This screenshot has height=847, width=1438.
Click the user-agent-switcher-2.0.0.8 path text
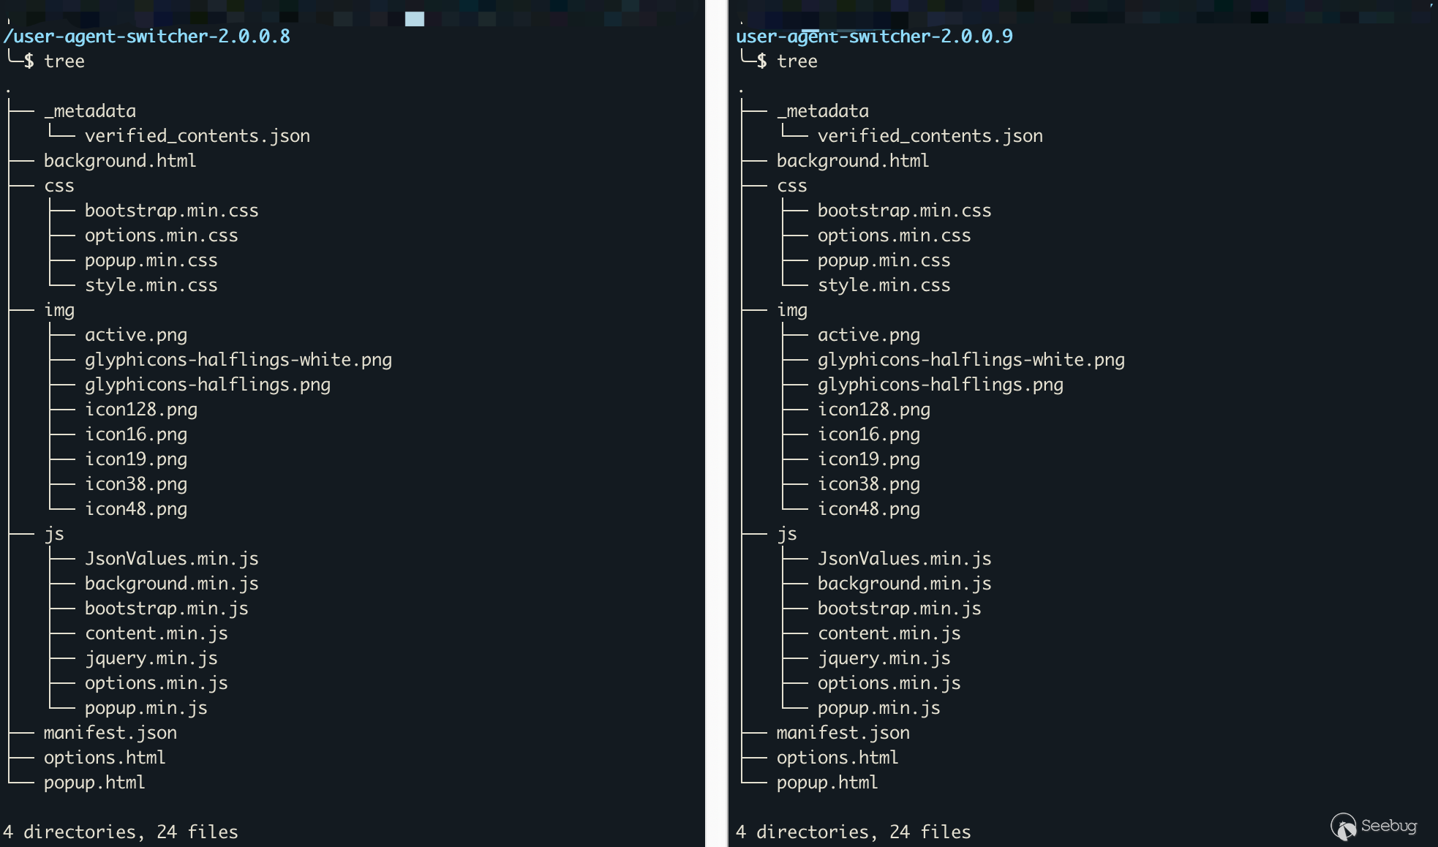click(x=147, y=36)
